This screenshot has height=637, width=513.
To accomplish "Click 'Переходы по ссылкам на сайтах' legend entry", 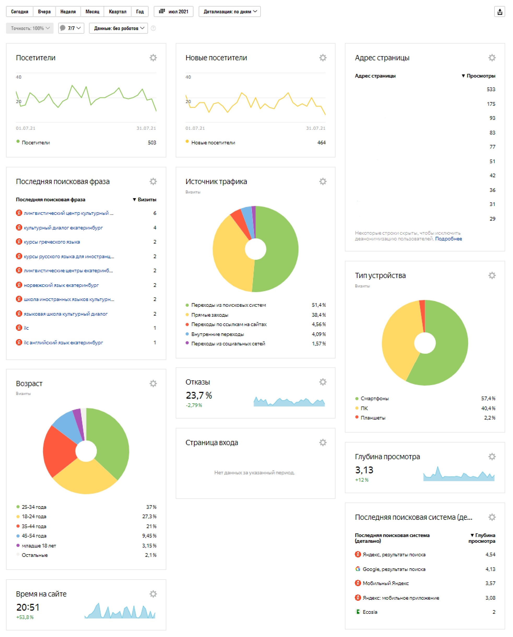I will click(229, 325).
